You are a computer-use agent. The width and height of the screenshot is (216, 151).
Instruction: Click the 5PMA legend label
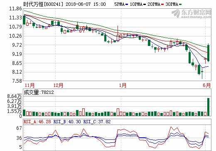[x=120, y=4]
